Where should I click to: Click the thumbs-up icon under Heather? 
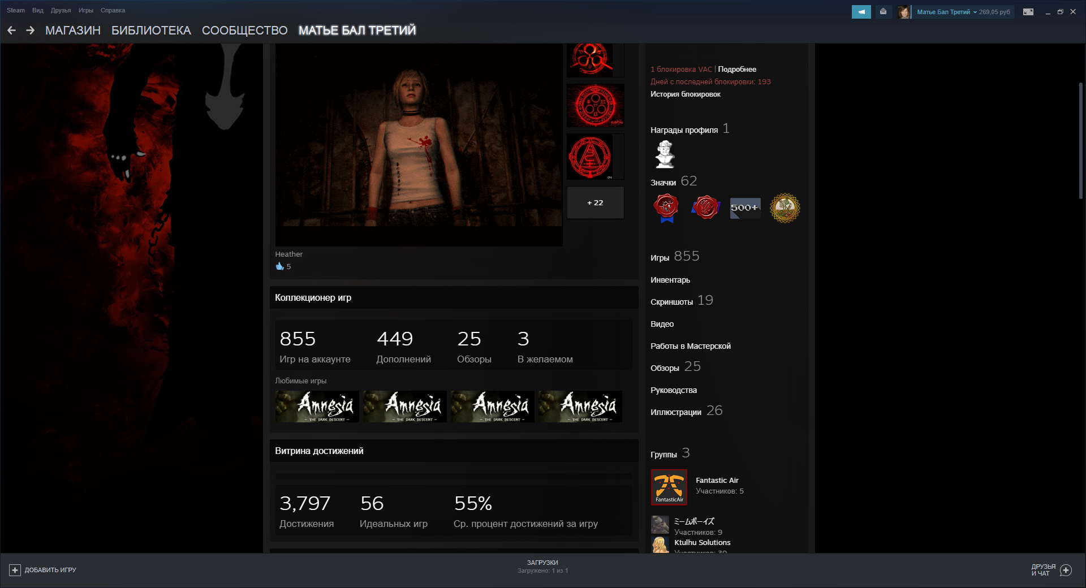tap(279, 266)
